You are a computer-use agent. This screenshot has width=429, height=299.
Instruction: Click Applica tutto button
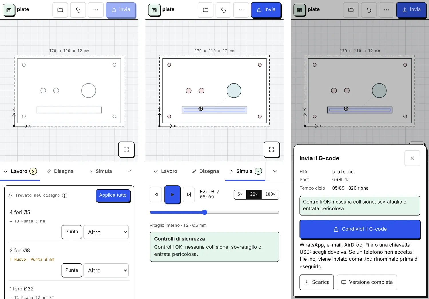pyautogui.click(x=113, y=195)
